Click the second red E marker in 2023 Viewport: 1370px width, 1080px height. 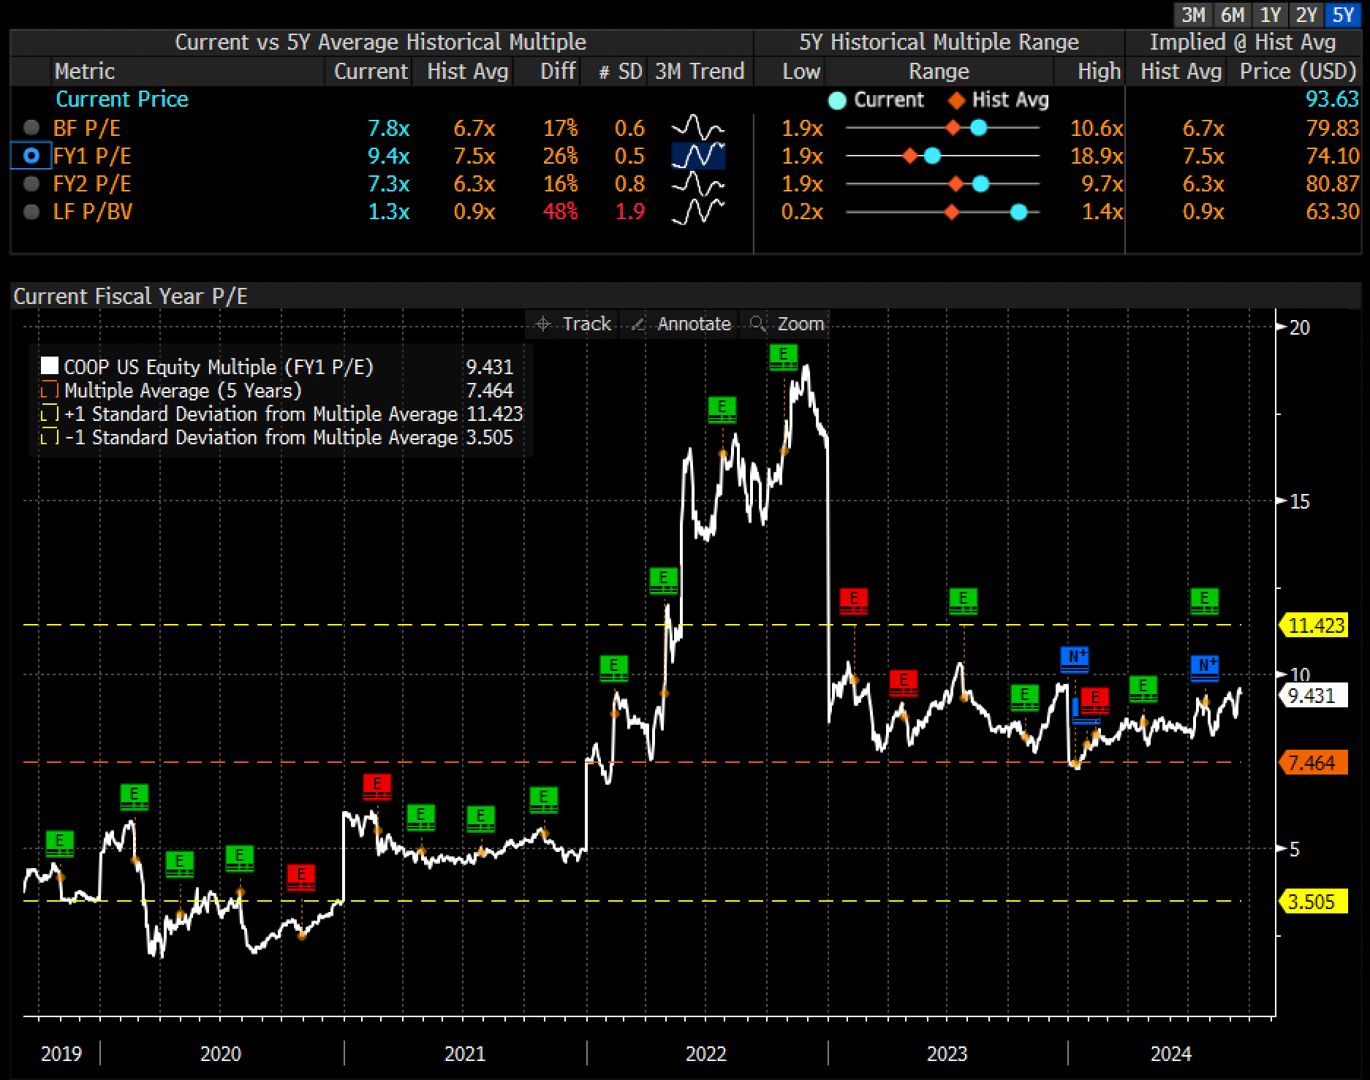(904, 683)
